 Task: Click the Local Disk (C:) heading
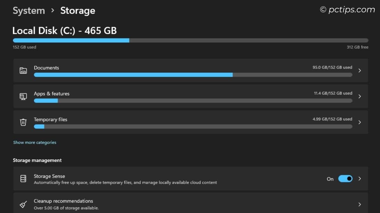64,30
